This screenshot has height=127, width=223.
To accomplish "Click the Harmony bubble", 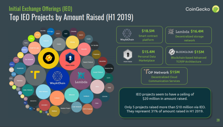I will click(19, 81).
